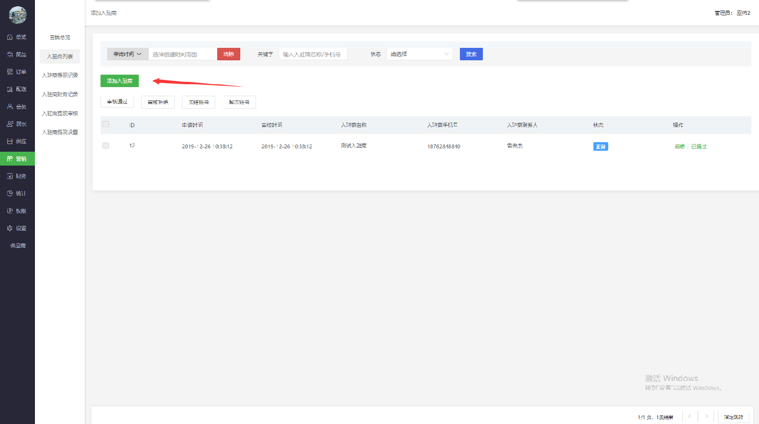Click the user avatar at top left
The image size is (759, 424).
coord(18,15)
